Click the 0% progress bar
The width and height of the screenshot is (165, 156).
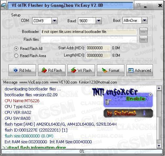tap(82, 151)
